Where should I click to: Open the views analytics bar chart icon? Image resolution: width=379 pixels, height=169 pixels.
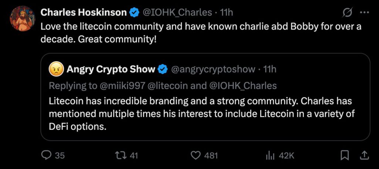click(269, 155)
